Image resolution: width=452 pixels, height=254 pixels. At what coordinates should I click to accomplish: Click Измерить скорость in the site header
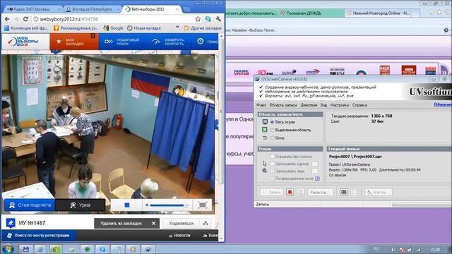(x=169, y=42)
